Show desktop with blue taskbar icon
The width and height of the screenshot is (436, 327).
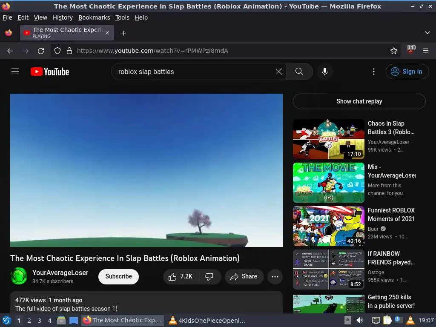point(73,320)
